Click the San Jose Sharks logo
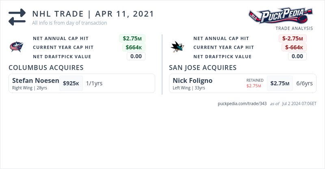Screen dimensions: 325x169 tap(177, 47)
